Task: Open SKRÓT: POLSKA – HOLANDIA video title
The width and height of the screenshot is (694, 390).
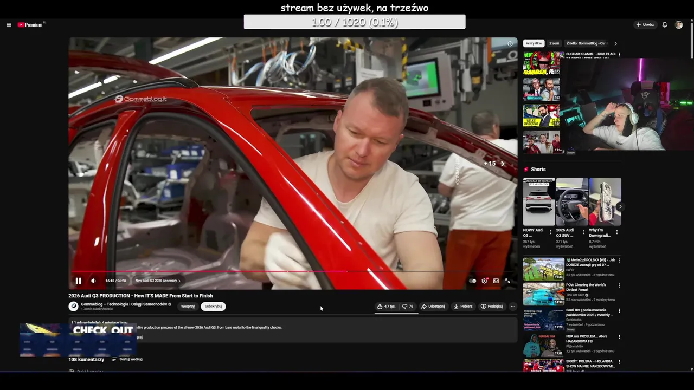Action: (x=590, y=363)
